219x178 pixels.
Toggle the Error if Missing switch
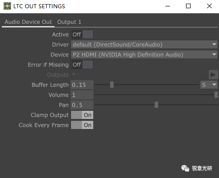coord(82,65)
